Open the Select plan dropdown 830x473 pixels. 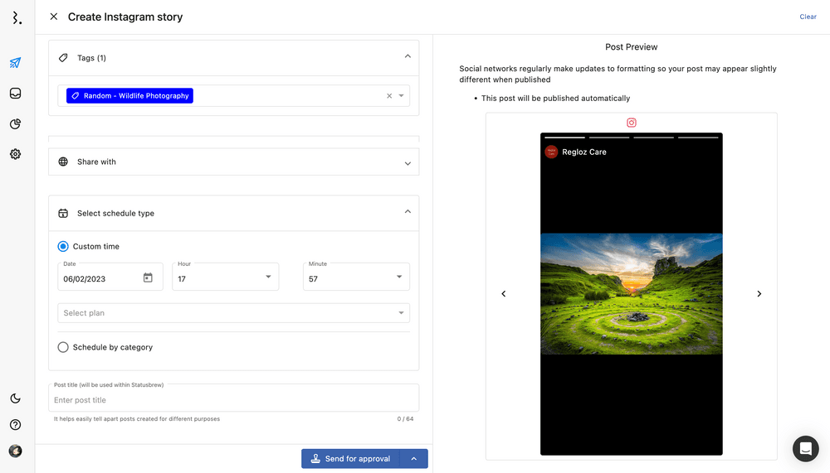pos(233,313)
